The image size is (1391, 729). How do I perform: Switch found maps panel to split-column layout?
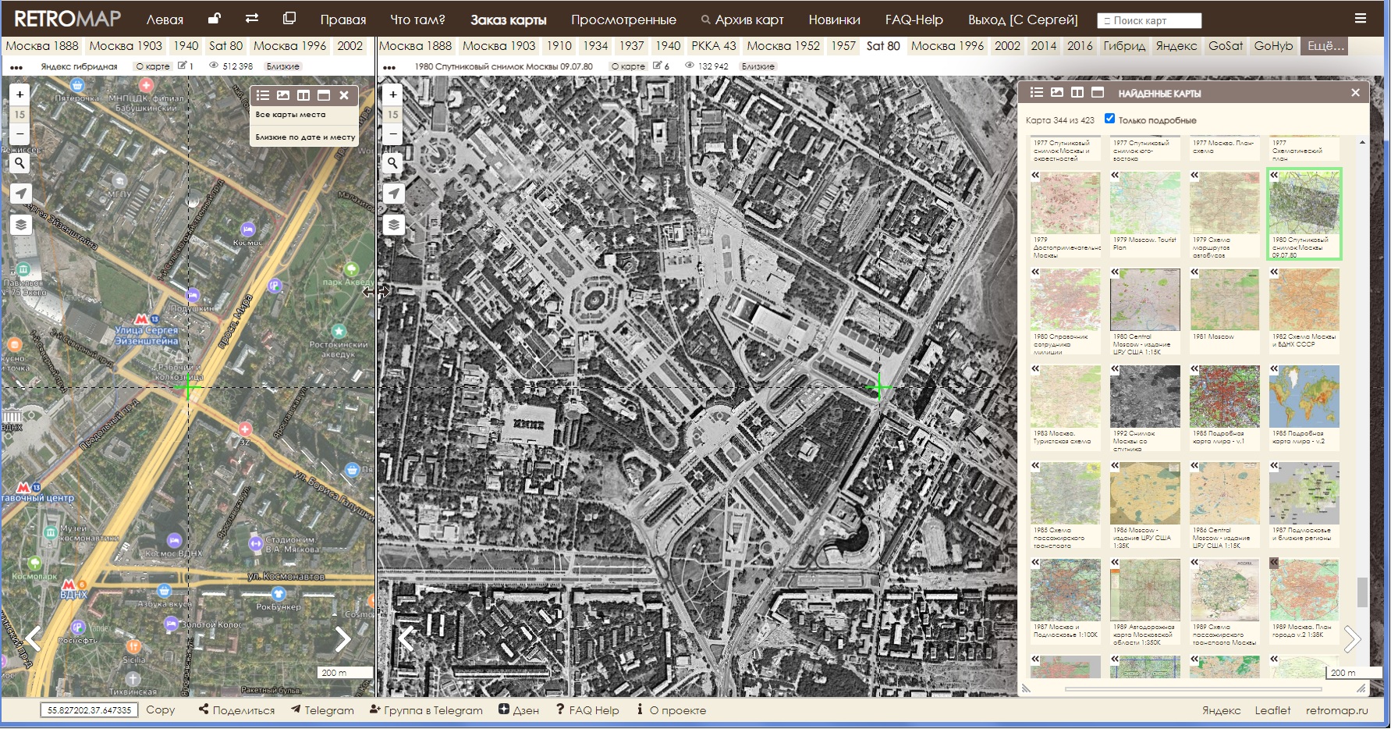click(x=1077, y=93)
